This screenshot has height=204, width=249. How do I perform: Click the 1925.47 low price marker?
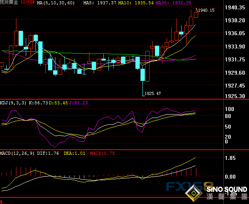tap(153, 94)
